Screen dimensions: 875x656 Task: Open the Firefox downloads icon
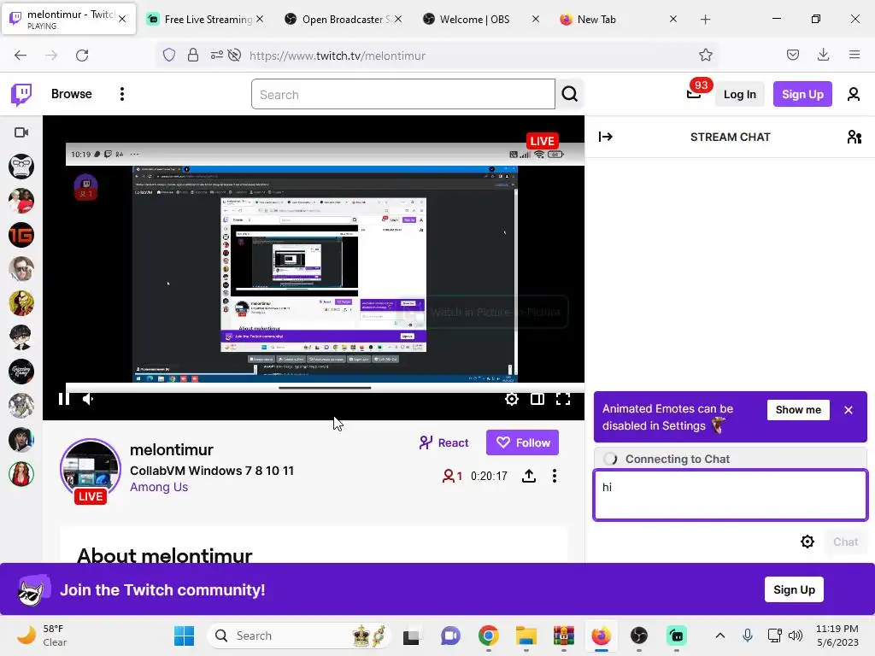tap(823, 55)
